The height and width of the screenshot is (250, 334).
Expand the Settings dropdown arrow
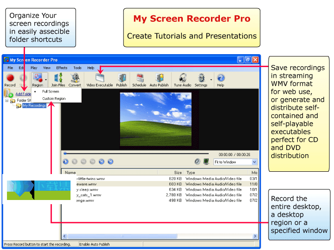[211, 80]
